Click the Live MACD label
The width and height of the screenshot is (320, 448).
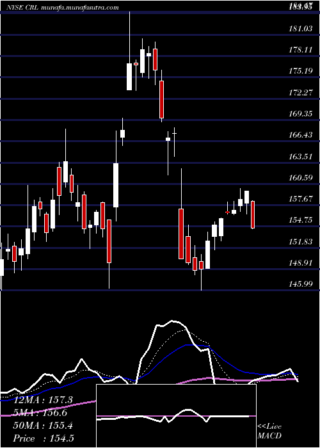coord(269,431)
